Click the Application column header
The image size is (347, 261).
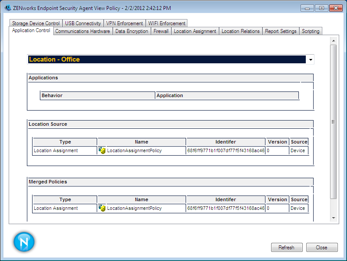(227, 95)
